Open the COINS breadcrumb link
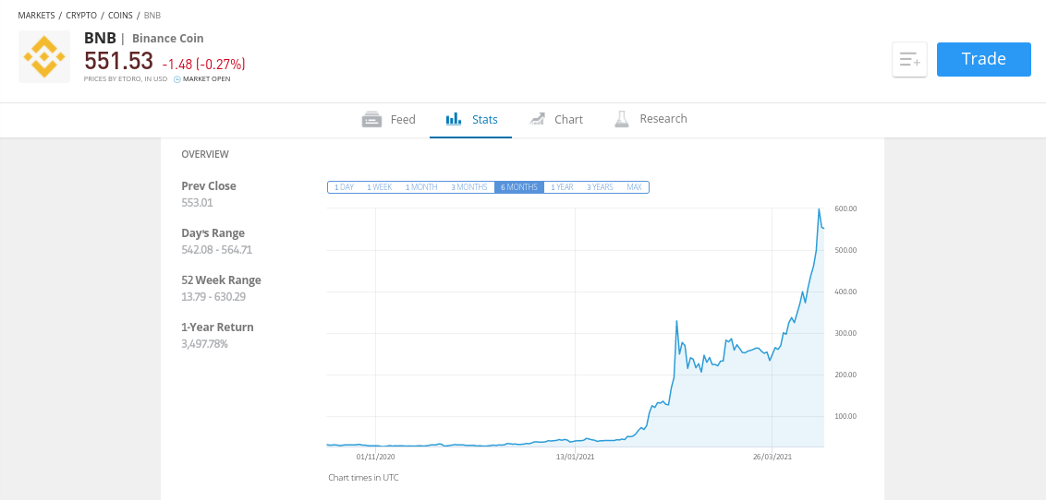Viewport: 1046px width, 500px height. [x=120, y=15]
